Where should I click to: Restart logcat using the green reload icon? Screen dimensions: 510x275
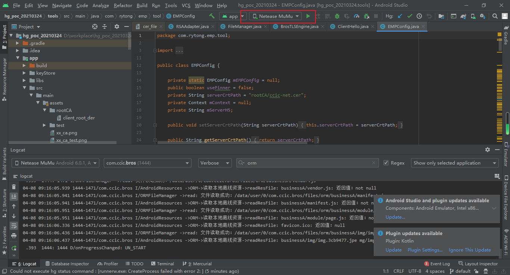14,248
